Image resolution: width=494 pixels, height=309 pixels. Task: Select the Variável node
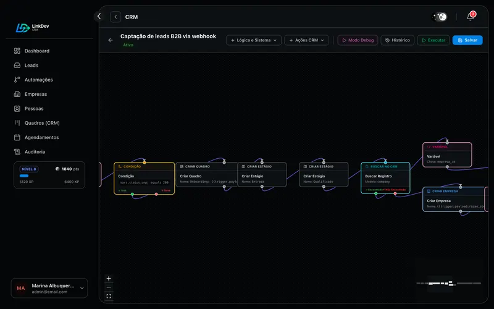[x=447, y=154]
